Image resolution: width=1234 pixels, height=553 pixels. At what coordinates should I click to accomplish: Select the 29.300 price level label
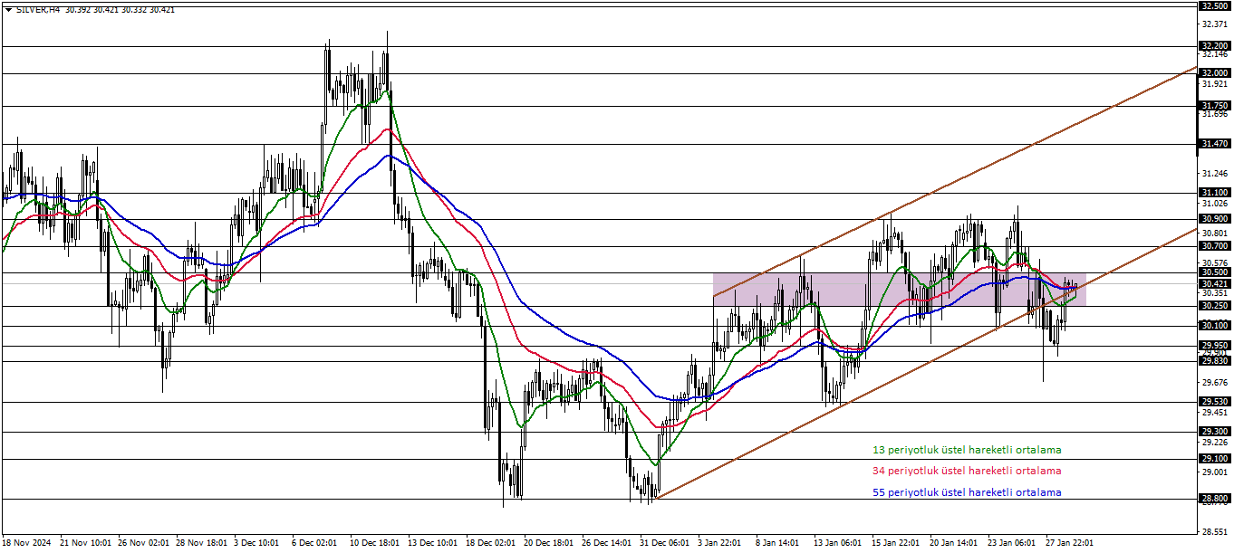point(1214,432)
